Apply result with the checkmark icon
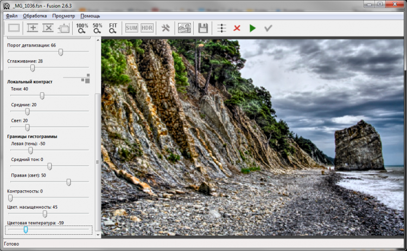Viewport: 407px width, 251px height. tap(268, 28)
